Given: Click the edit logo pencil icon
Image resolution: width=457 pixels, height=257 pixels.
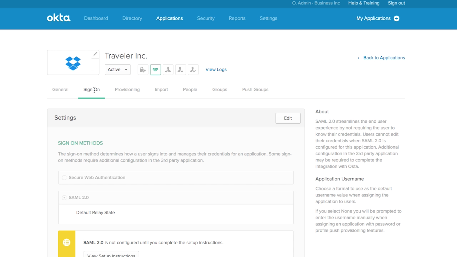Looking at the screenshot, I should [x=95, y=54].
